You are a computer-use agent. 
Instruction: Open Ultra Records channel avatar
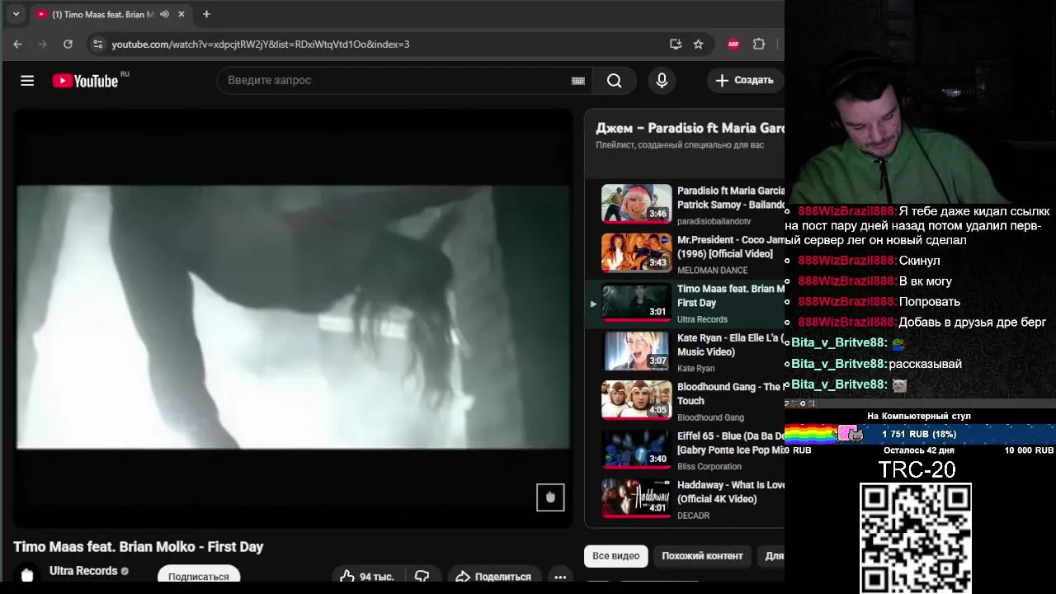point(27,574)
